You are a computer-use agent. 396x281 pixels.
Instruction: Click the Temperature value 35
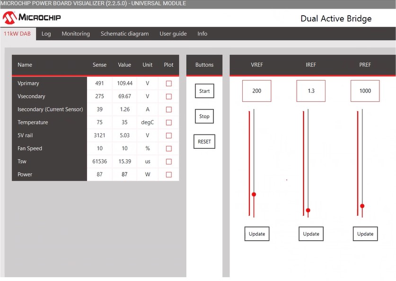click(124, 122)
